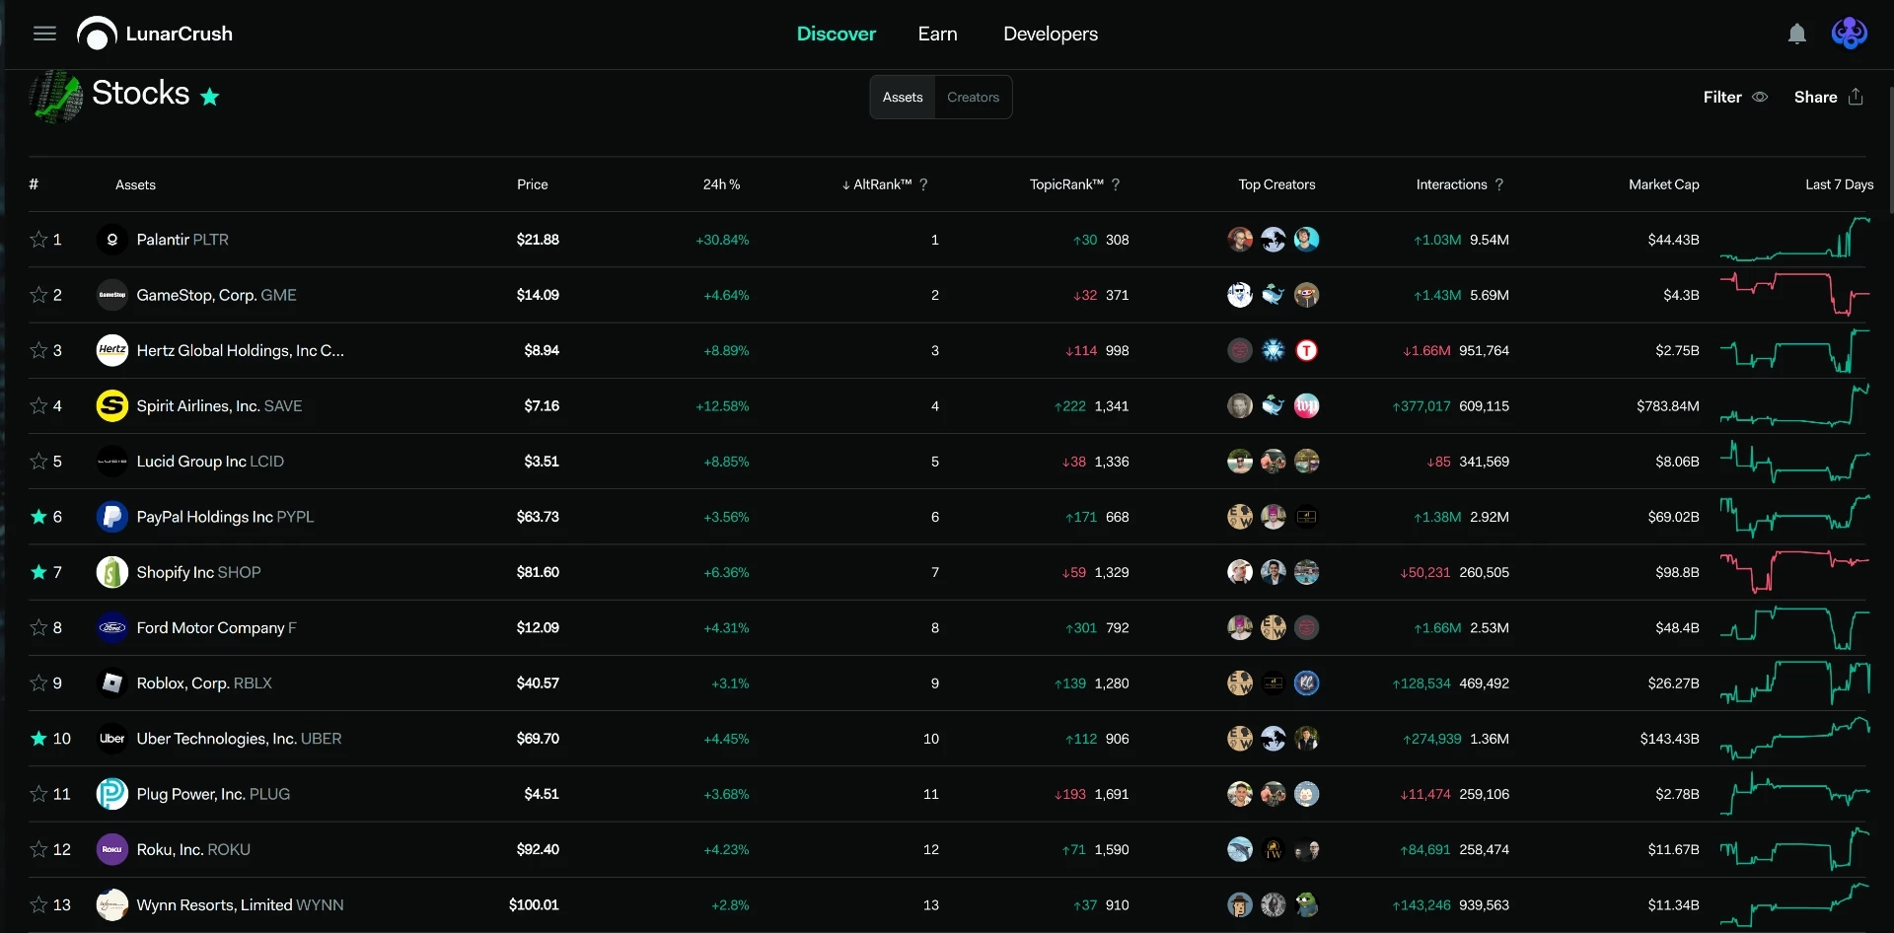This screenshot has width=1894, height=933.
Task: Click Spirit Airlines +12.58% change
Action: (722, 405)
